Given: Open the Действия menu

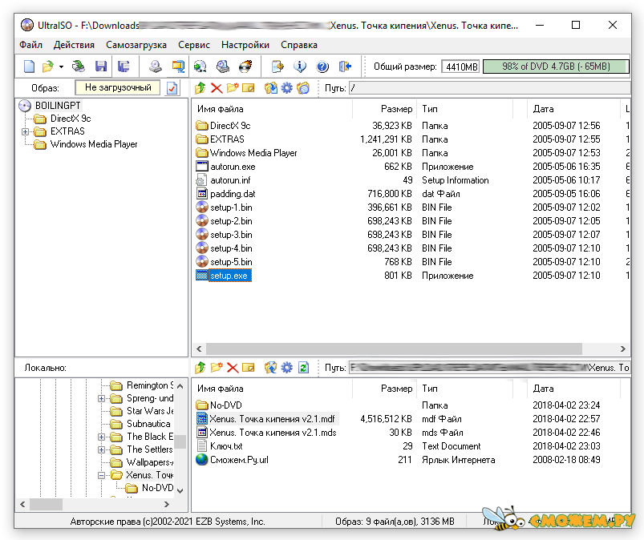Looking at the screenshot, I should 74,45.
